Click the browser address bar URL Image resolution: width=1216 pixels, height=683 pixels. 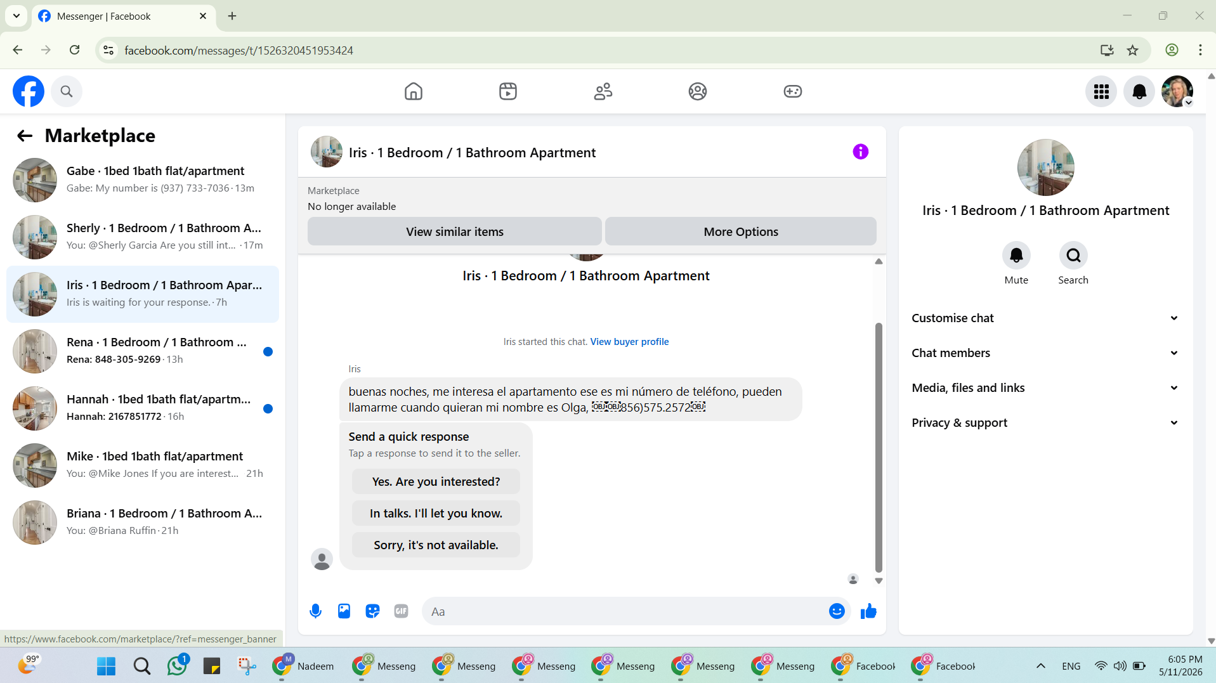[239, 51]
